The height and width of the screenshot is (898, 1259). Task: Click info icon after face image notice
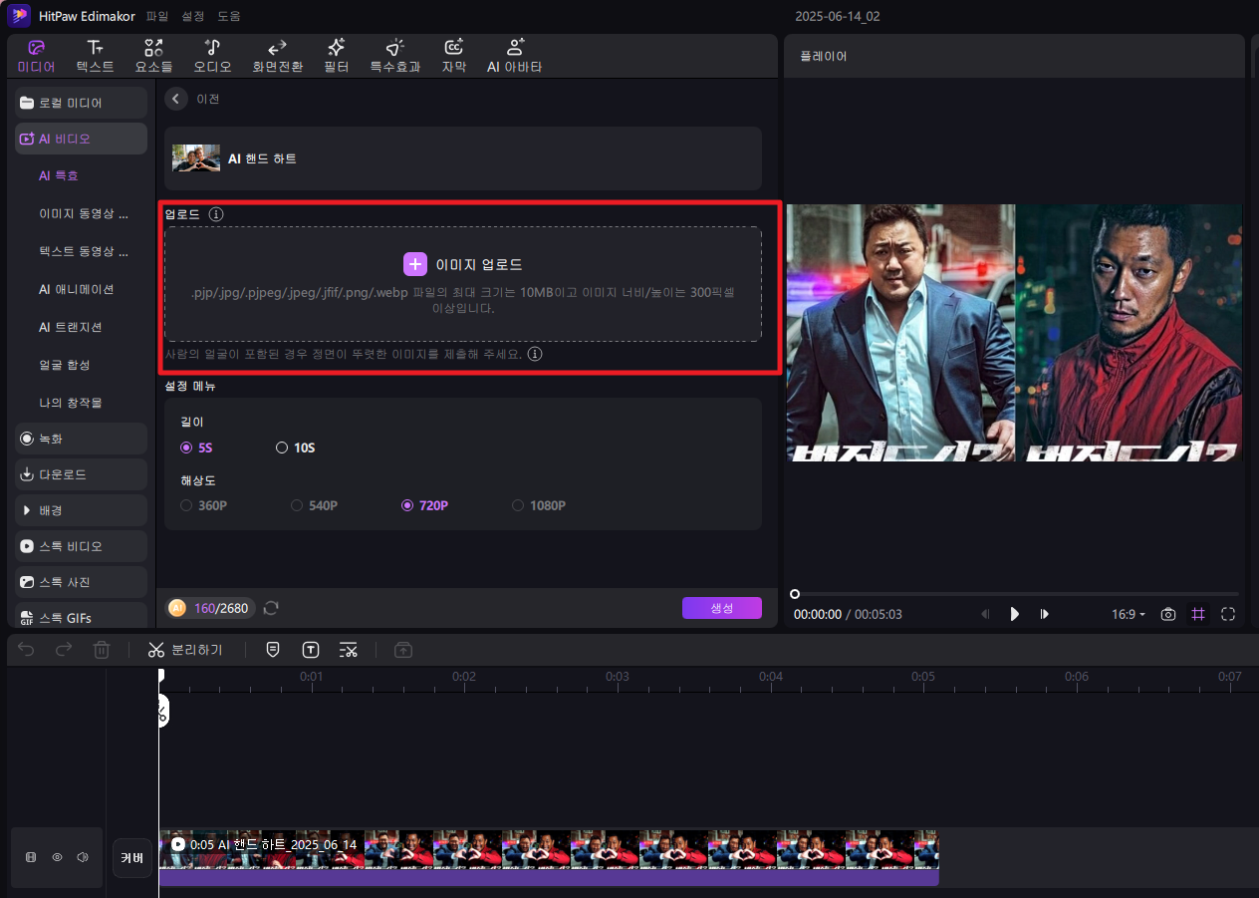pos(535,354)
